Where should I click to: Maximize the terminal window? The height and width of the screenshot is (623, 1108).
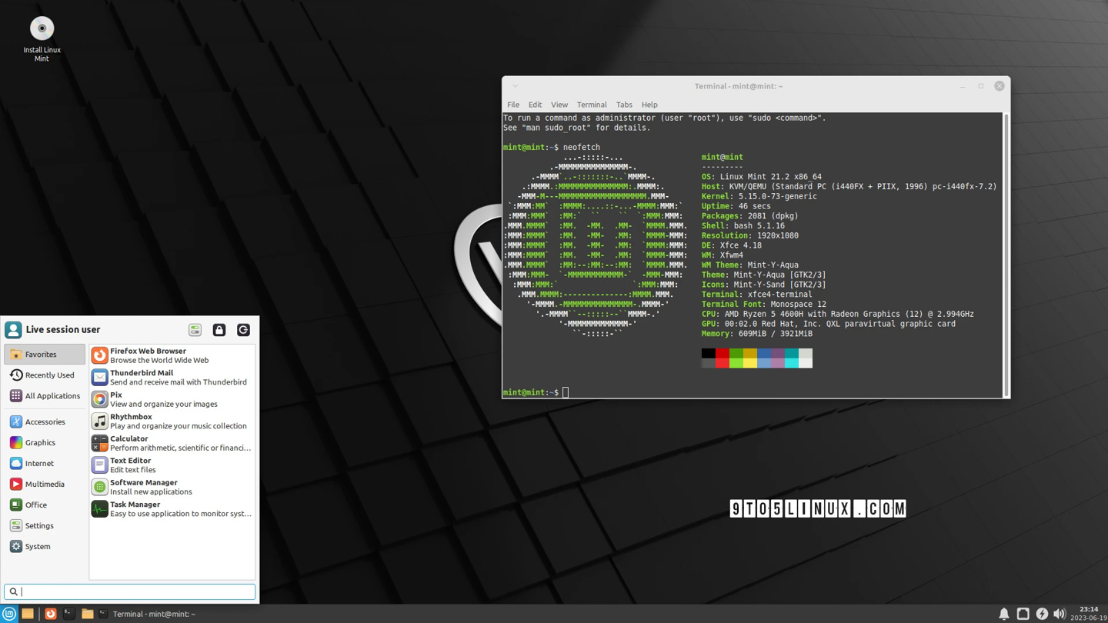pos(981,86)
